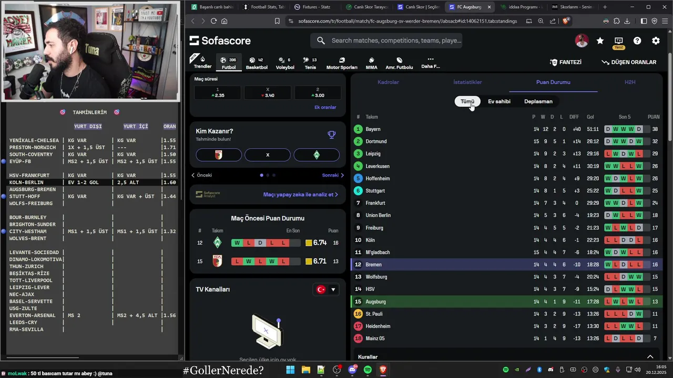Select the Amr. Futbolu icon
The width and height of the screenshot is (673, 378).
(x=399, y=63)
